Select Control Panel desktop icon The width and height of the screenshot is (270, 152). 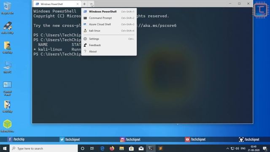click(x=7, y=88)
